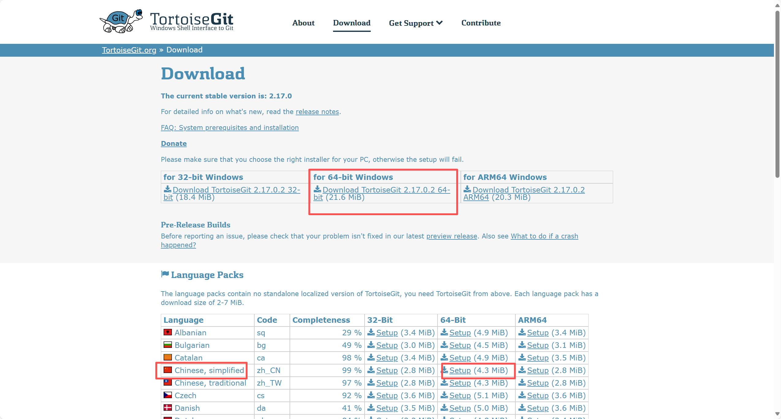Select the Download navigation tab
The image size is (781, 419).
tap(352, 23)
